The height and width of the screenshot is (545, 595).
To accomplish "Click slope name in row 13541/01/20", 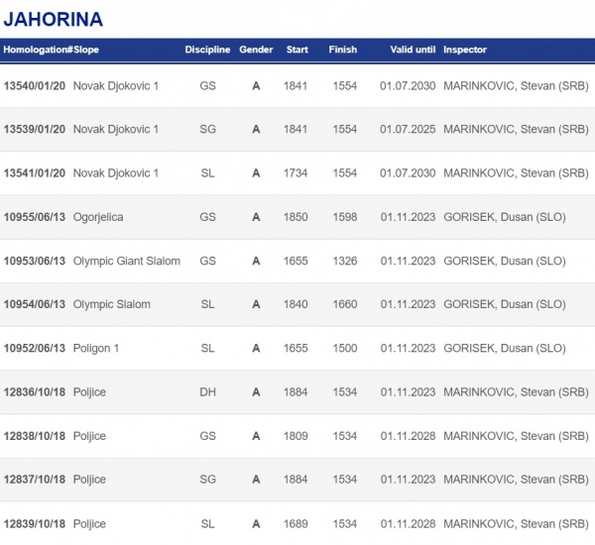I will tap(116, 173).
